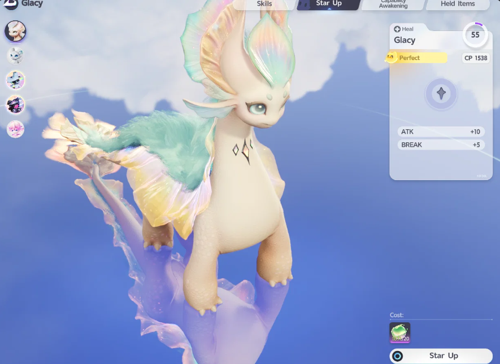This screenshot has width=500, height=364.
Task: Switch to the Star Up tab
Action: (329, 4)
